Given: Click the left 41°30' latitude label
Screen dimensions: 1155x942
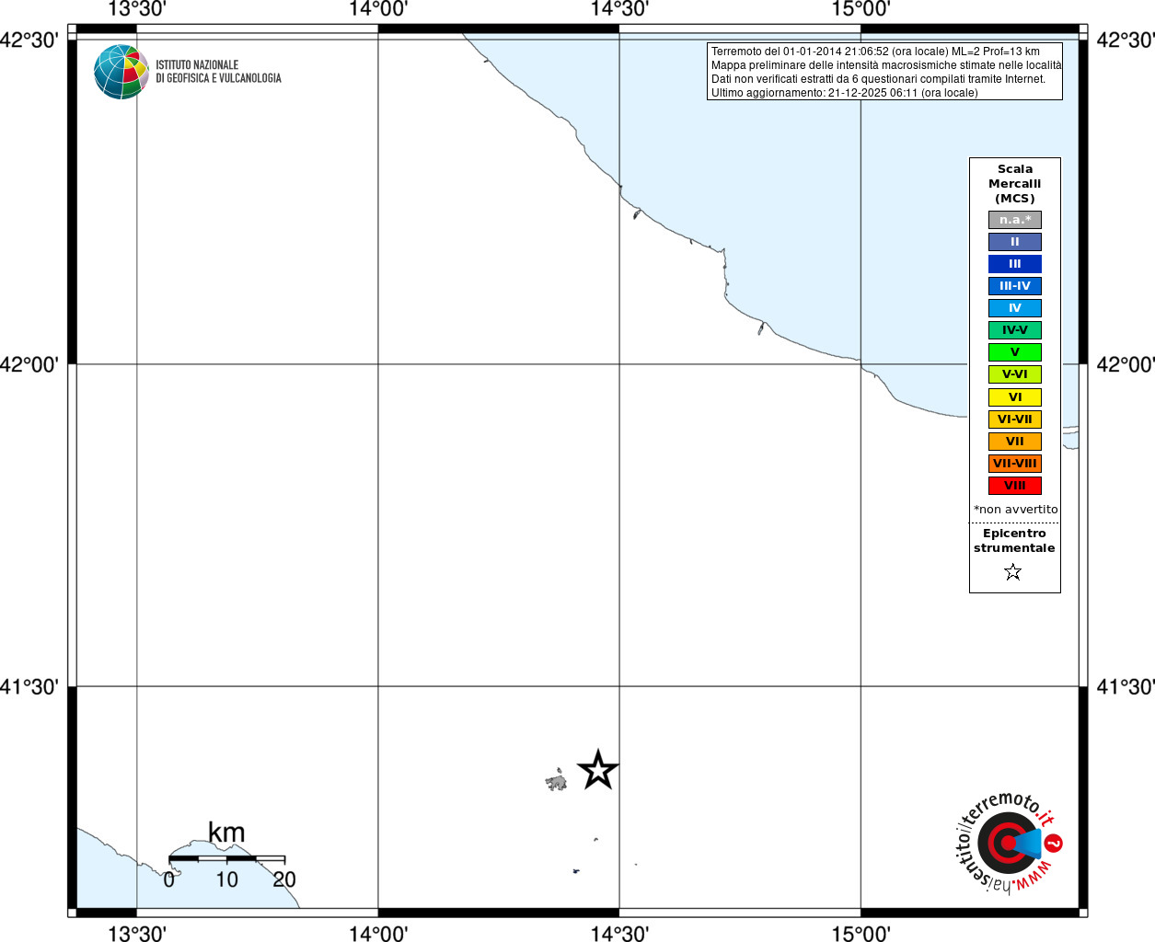Looking at the screenshot, I should [29, 687].
